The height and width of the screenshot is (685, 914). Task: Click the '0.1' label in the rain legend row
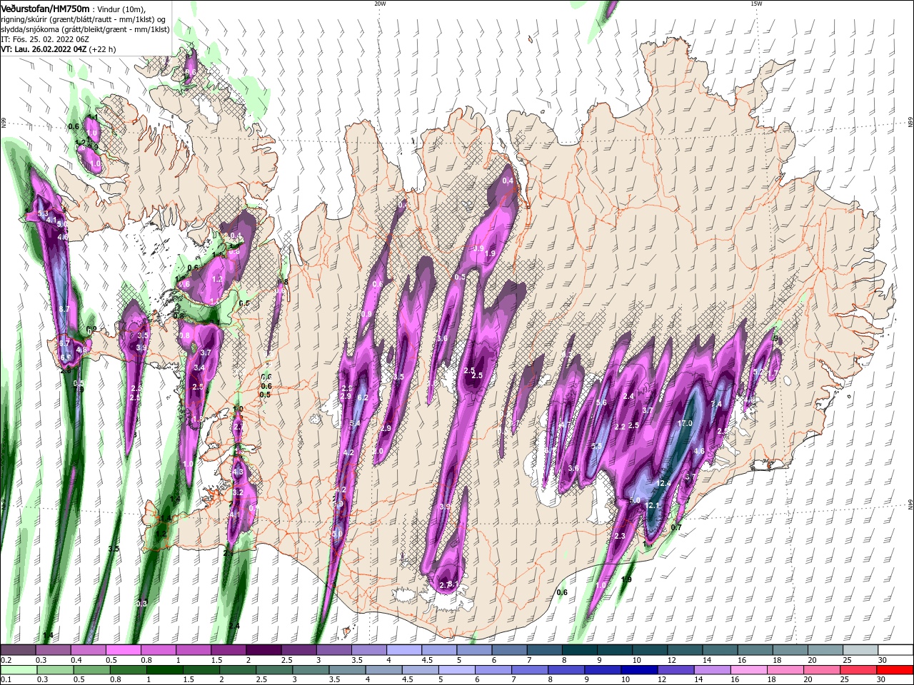6,680
